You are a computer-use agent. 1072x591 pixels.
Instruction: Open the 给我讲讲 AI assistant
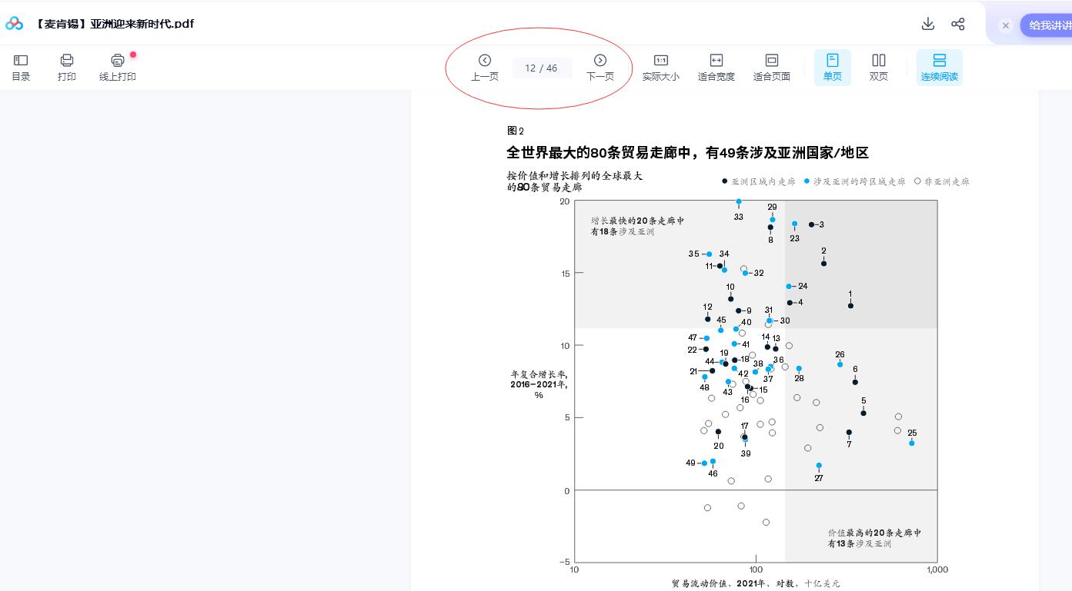tap(1050, 25)
